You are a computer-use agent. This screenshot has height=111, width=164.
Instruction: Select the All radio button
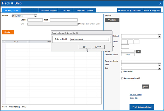pyautogui.click(x=23, y=107)
